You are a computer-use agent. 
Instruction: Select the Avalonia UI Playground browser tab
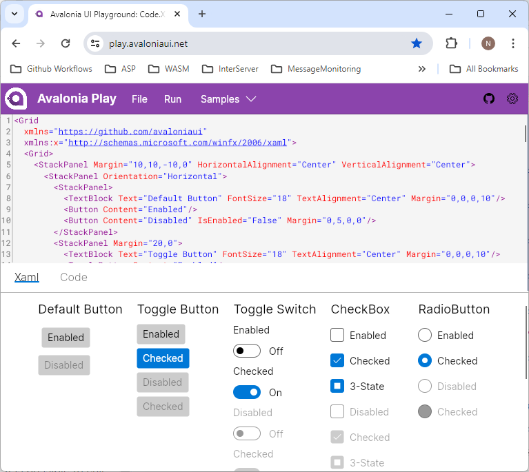(x=108, y=14)
